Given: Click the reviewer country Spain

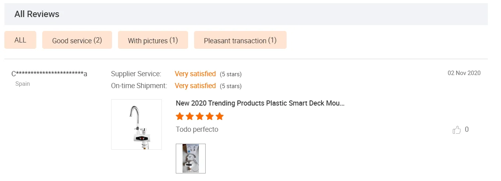Looking at the screenshot, I should [23, 84].
